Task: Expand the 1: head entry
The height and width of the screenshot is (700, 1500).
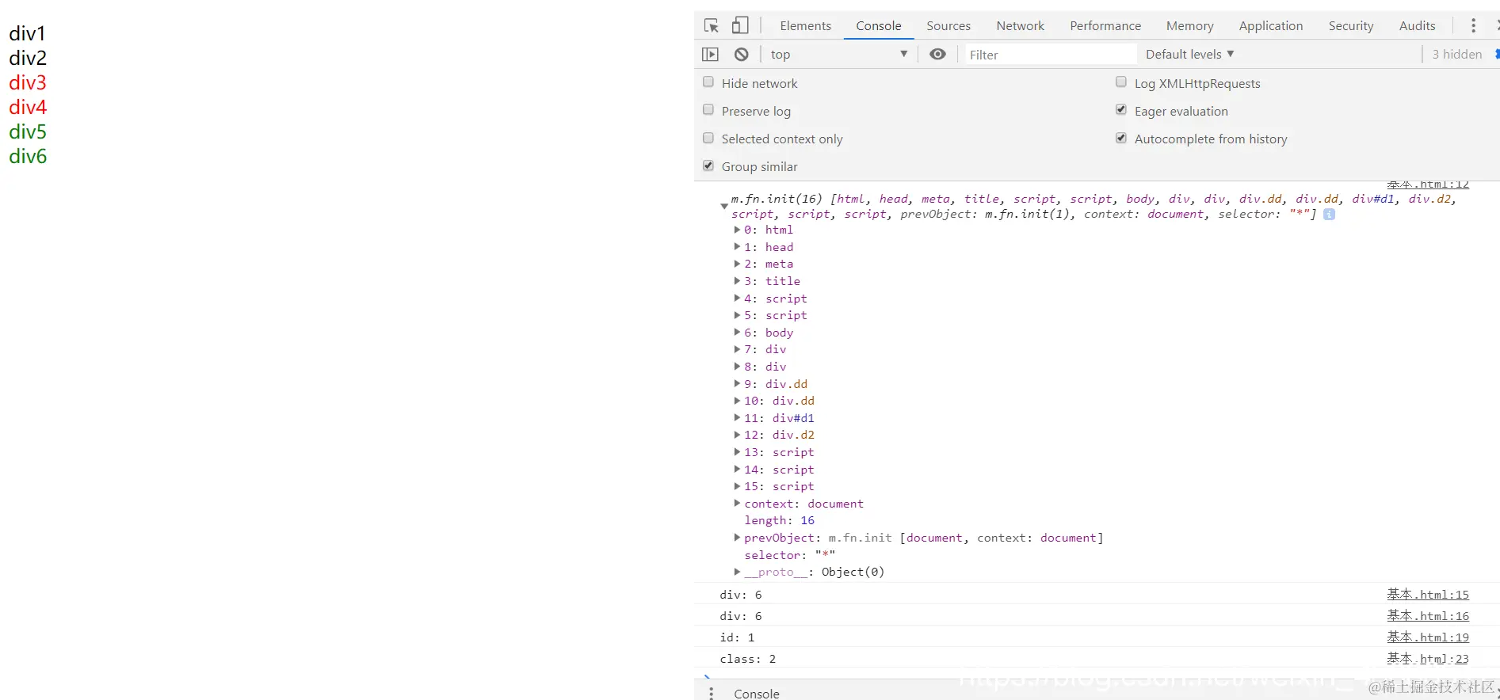Action: (x=737, y=247)
